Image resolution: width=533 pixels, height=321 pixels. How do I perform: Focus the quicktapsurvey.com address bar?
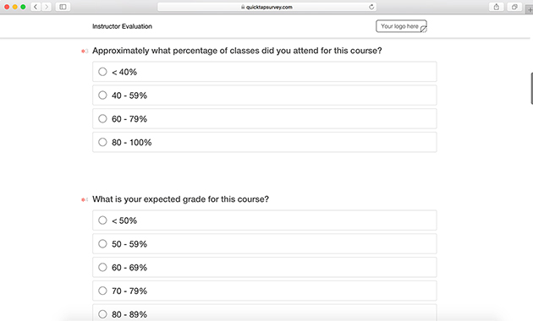click(266, 7)
